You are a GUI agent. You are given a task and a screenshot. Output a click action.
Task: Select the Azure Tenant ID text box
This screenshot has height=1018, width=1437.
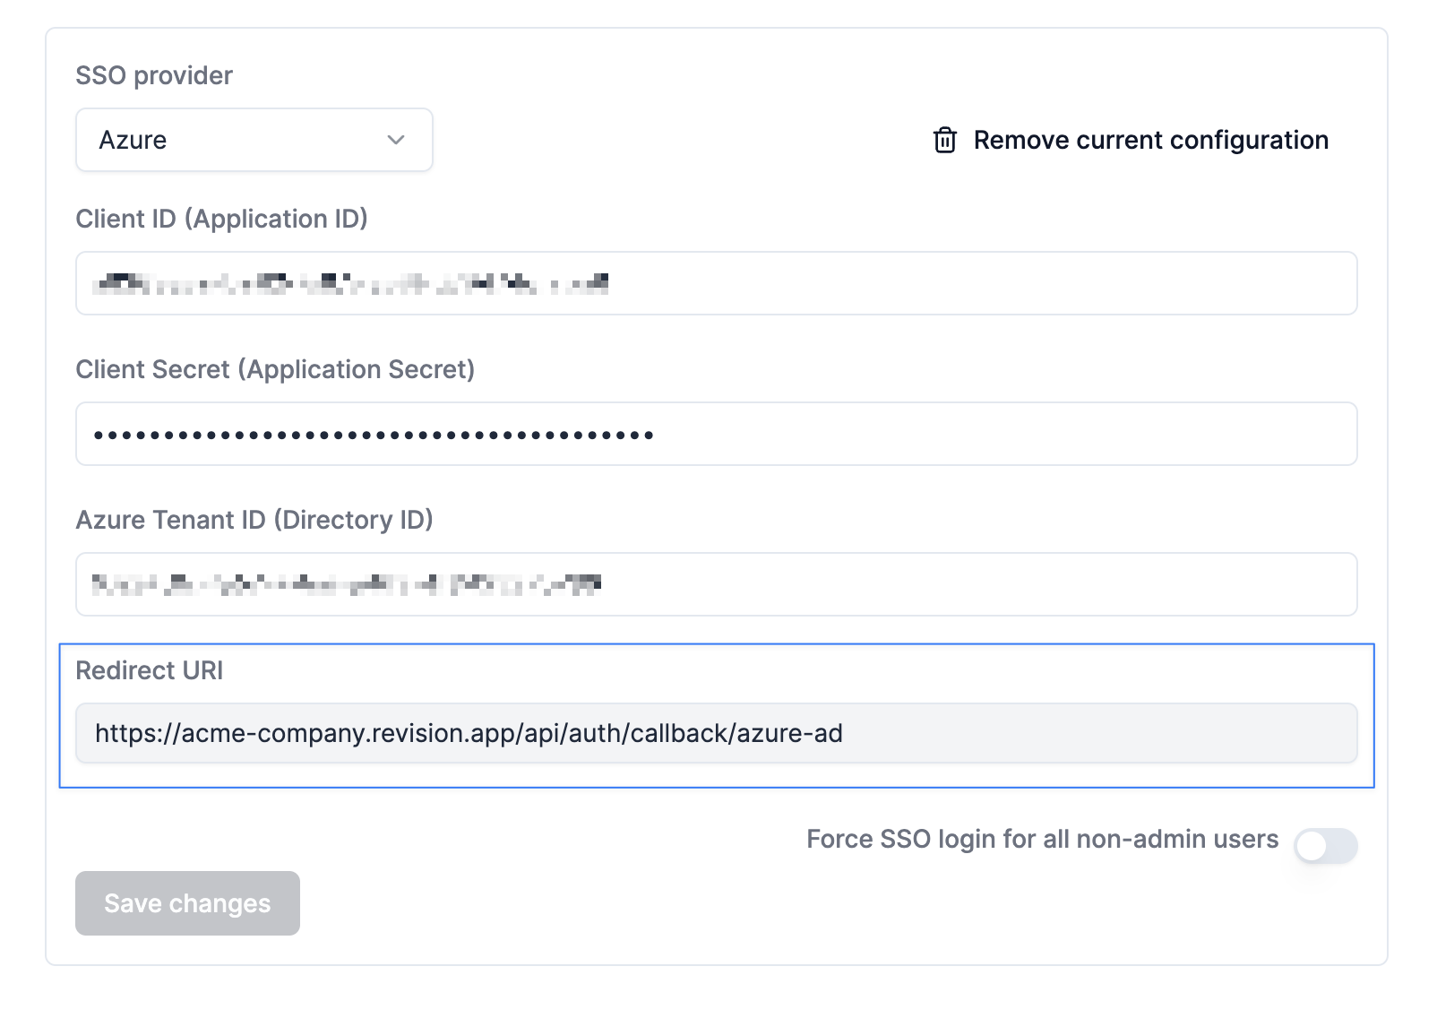tap(716, 584)
